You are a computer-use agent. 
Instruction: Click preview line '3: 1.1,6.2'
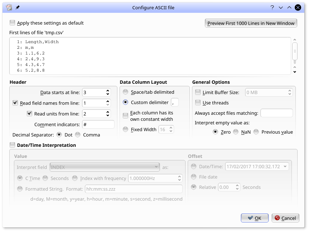tap(31, 53)
